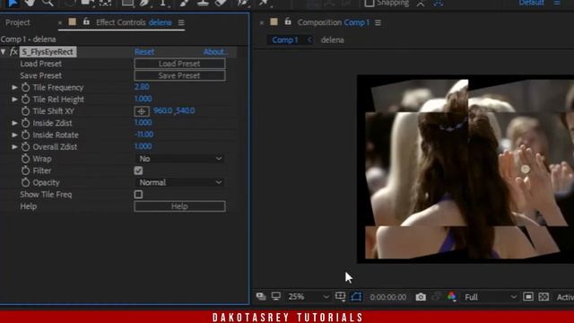Click the monitor icon in the viewer footer
The height and width of the screenshot is (323, 574).
coord(276,297)
